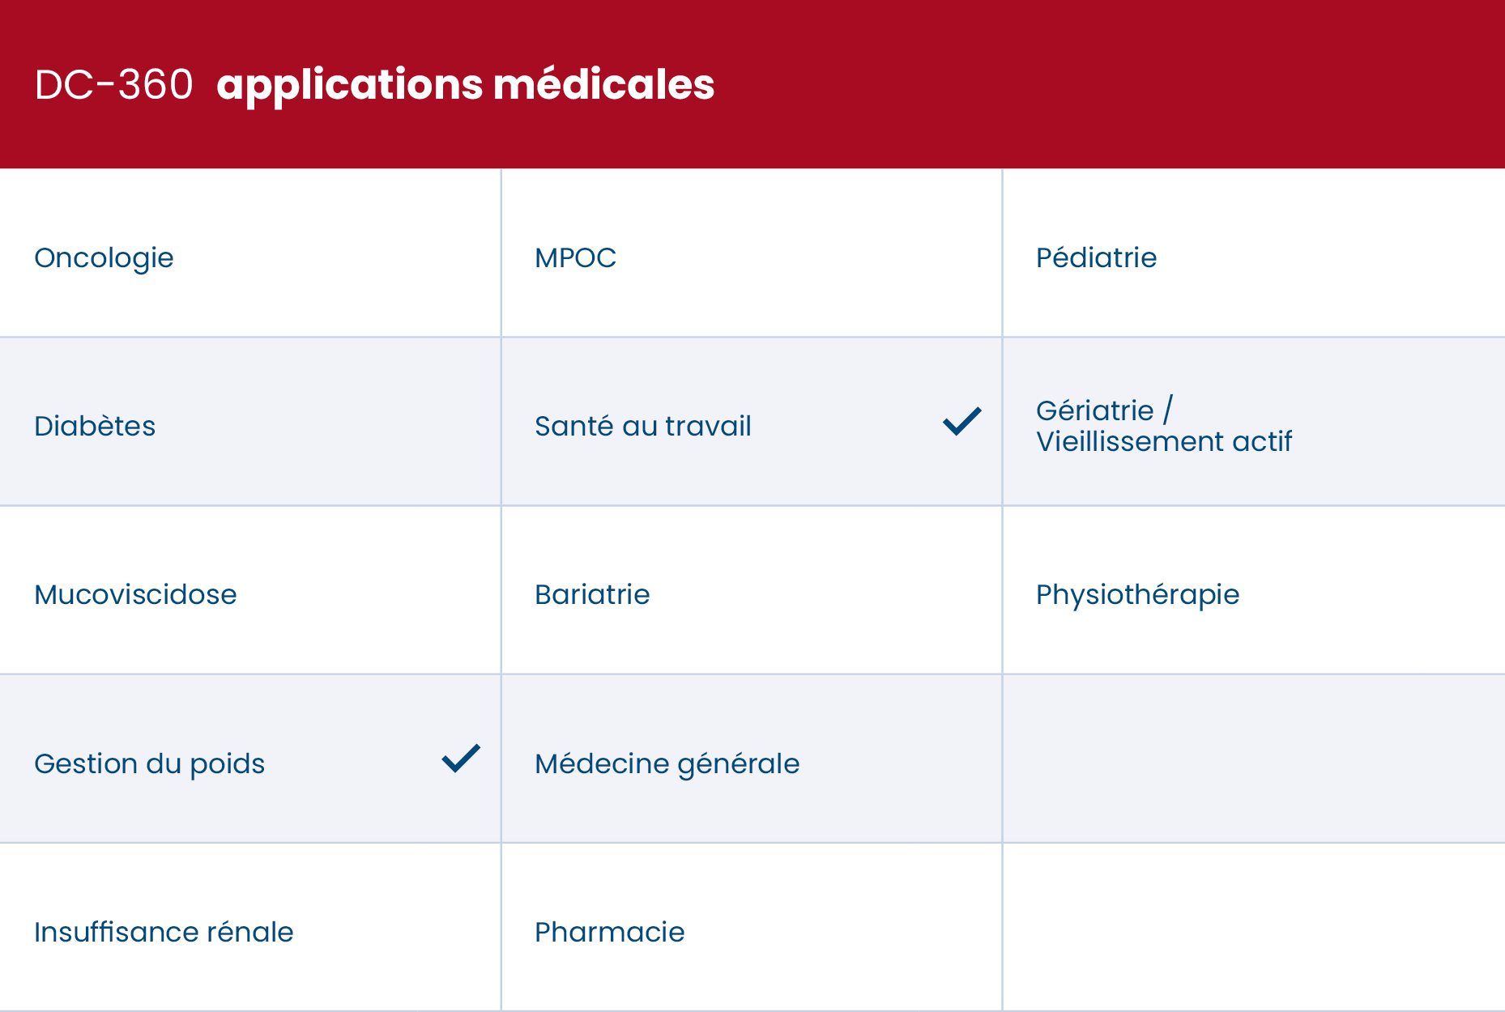The image size is (1505, 1012).
Task: Open the Physiothérapie application
Action: point(1137,595)
